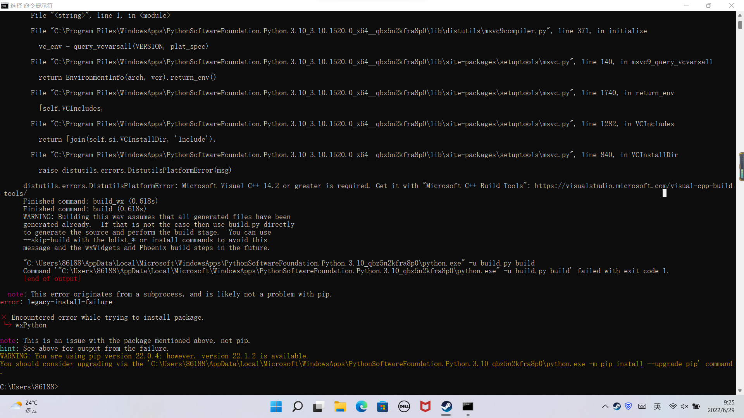Screen dimensions: 744x418
Task: Click '--skip-build with the bdist_*' line
Action: [145, 240]
